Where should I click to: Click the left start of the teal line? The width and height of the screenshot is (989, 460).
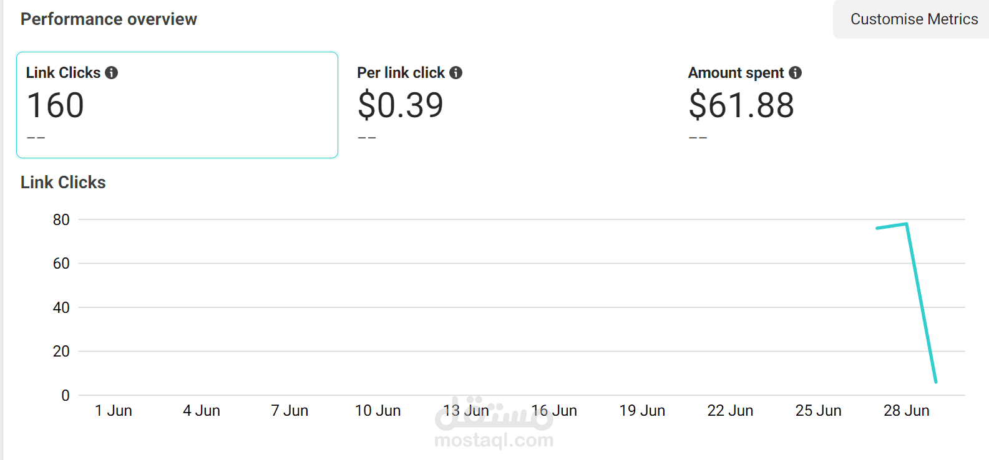(x=877, y=228)
